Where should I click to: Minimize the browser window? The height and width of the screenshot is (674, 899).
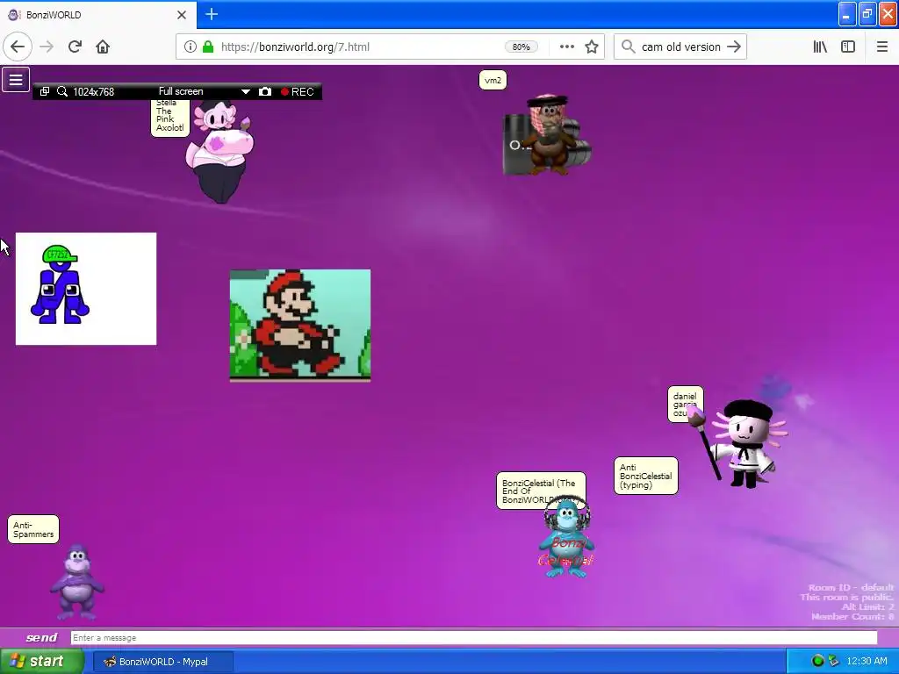click(847, 14)
